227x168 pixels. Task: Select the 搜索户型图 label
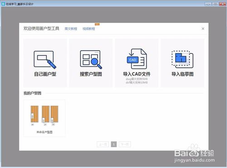(x=91, y=74)
